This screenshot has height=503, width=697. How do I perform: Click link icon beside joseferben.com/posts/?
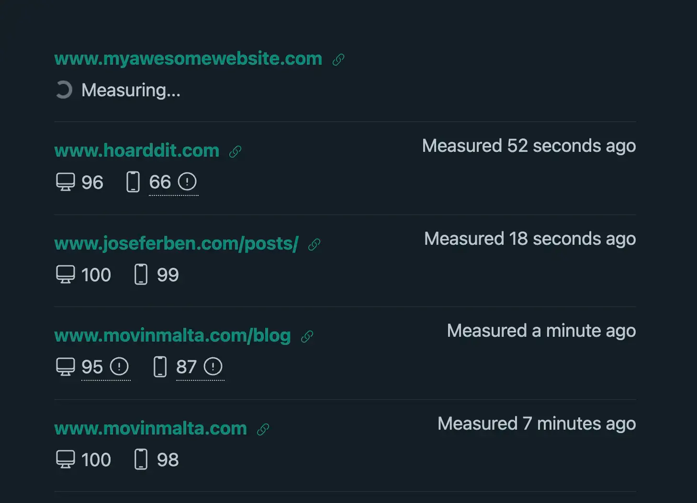coord(314,244)
